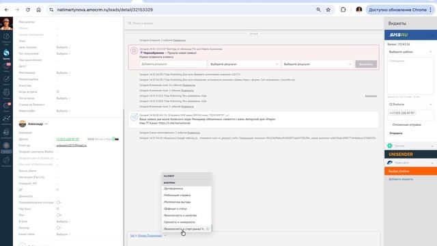Reload the amoCRM page
437x246 pixels.
[x=28, y=10]
